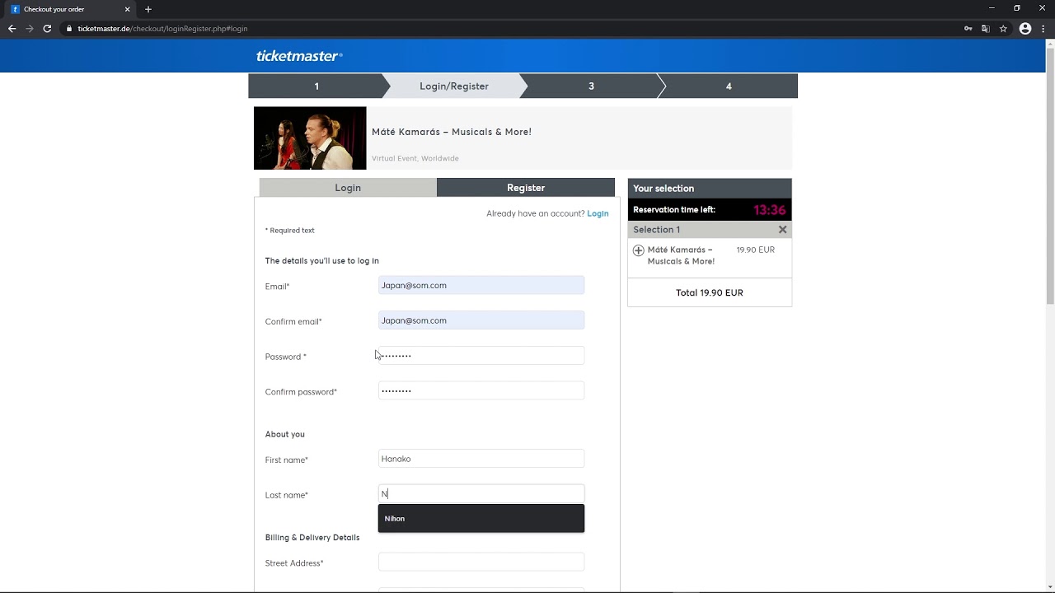Switch to the Login tab
The height and width of the screenshot is (593, 1055).
348,188
